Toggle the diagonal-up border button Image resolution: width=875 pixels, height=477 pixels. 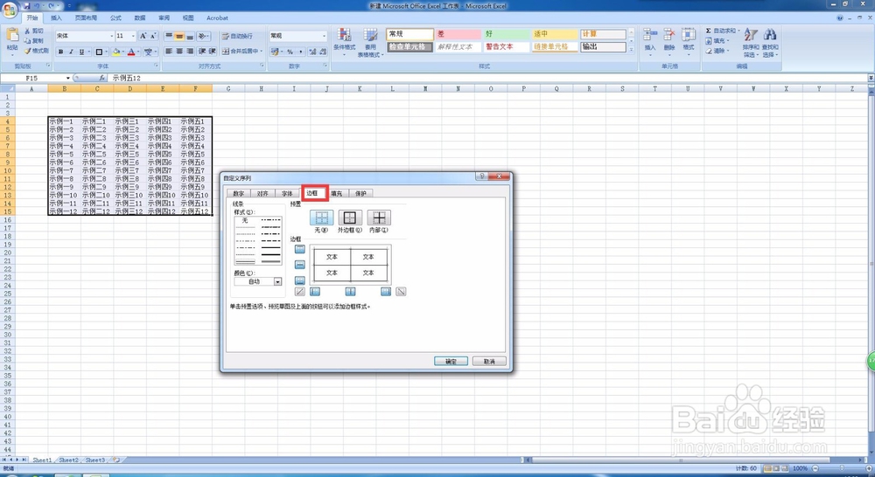click(299, 292)
